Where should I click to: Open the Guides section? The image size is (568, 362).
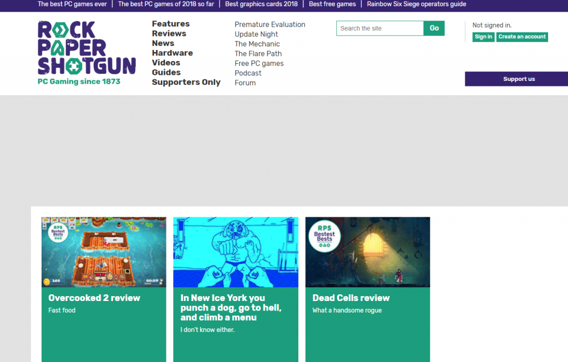click(x=166, y=73)
